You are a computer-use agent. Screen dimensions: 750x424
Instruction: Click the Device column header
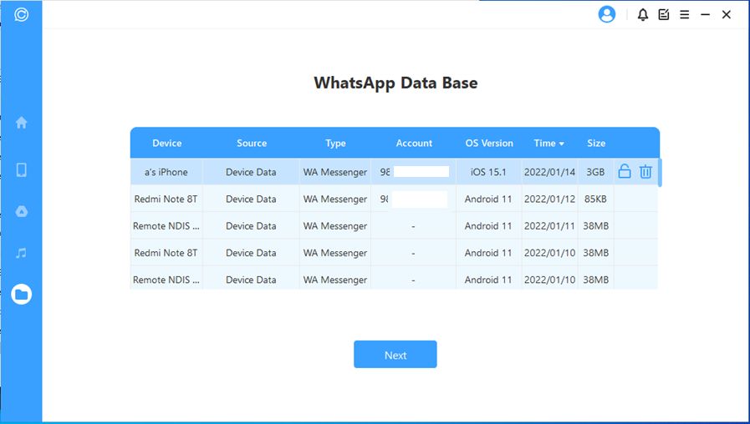(x=166, y=144)
